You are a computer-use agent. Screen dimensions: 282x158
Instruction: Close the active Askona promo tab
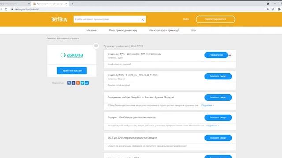[x=66, y=4]
